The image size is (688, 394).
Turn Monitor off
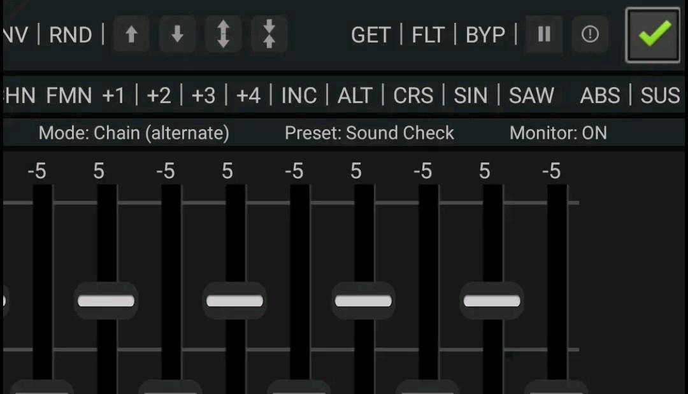pyautogui.click(x=559, y=133)
